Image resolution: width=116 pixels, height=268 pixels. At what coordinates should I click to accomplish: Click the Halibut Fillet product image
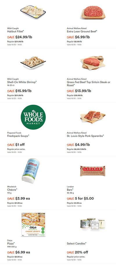pyautogui.click(x=33, y=12)
